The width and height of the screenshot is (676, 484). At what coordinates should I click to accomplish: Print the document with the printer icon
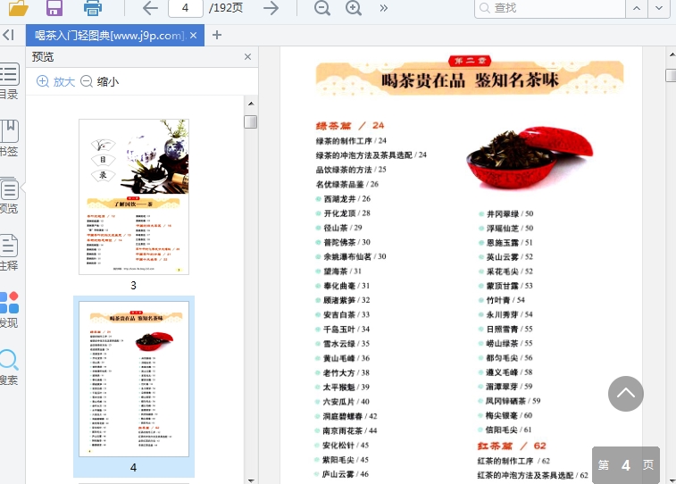coord(93,8)
